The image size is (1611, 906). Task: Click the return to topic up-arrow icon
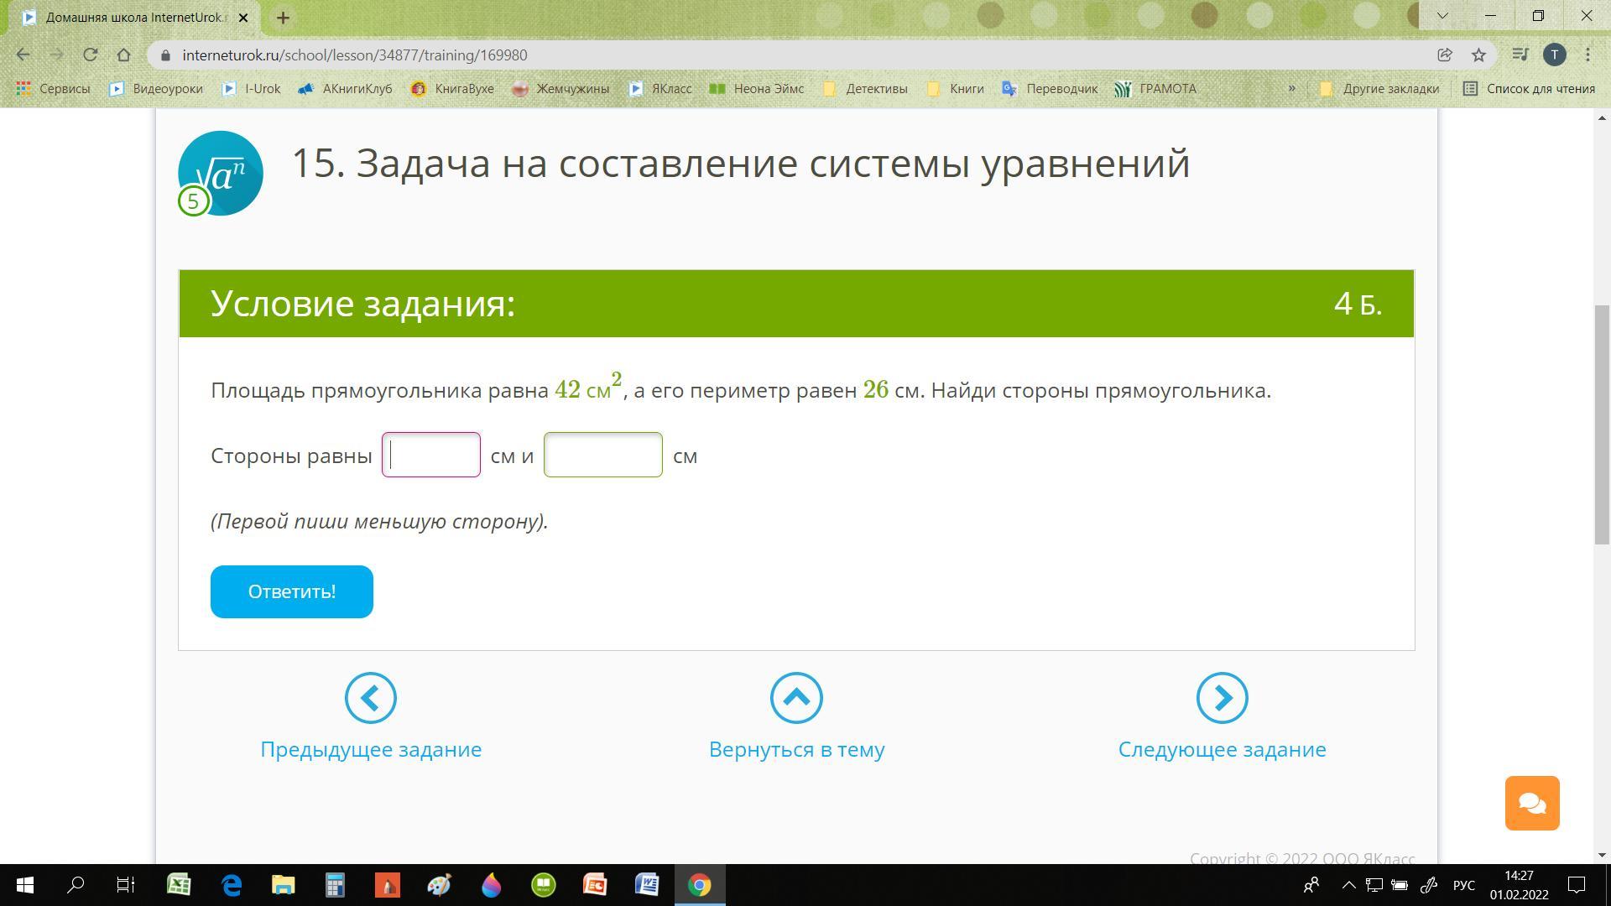[x=796, y=698]
